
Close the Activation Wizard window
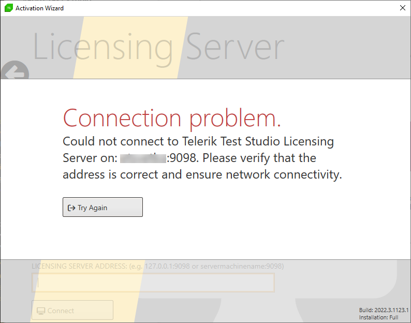(403, 8)
